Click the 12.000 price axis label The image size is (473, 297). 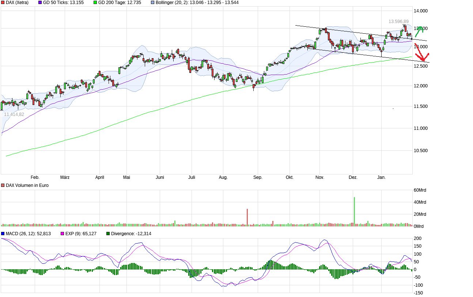pyautogui.click(x=421, y=86)
